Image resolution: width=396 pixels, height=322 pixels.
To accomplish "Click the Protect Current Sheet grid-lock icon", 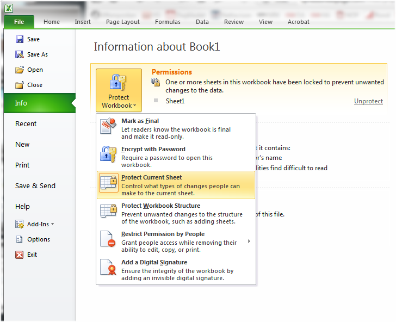I will point(109,183).
